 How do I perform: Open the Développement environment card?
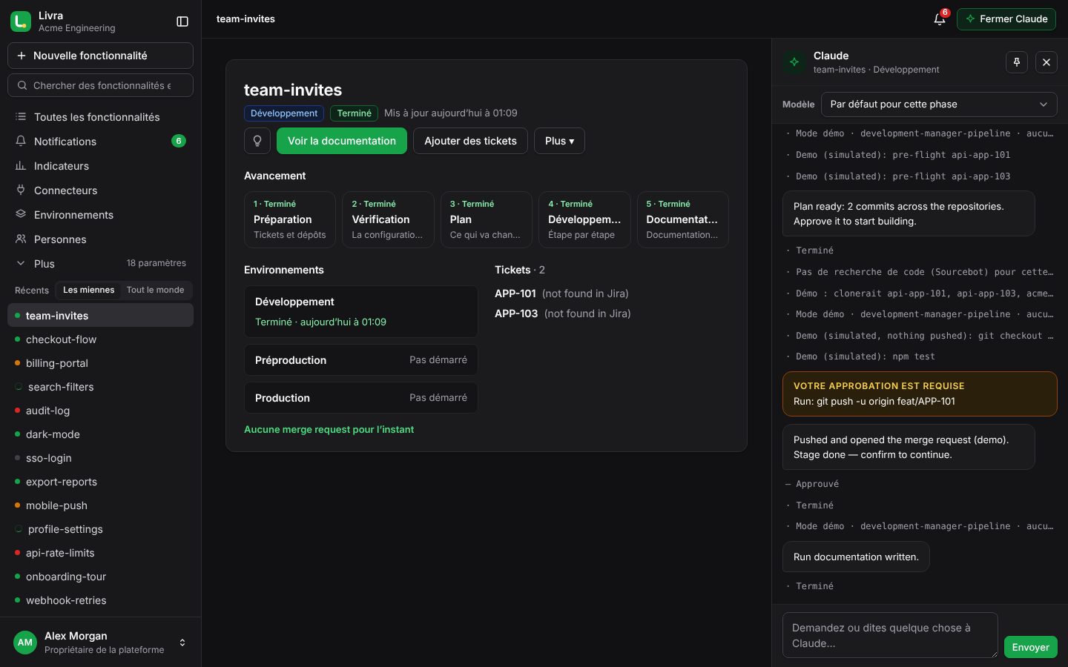pos(361,311)
